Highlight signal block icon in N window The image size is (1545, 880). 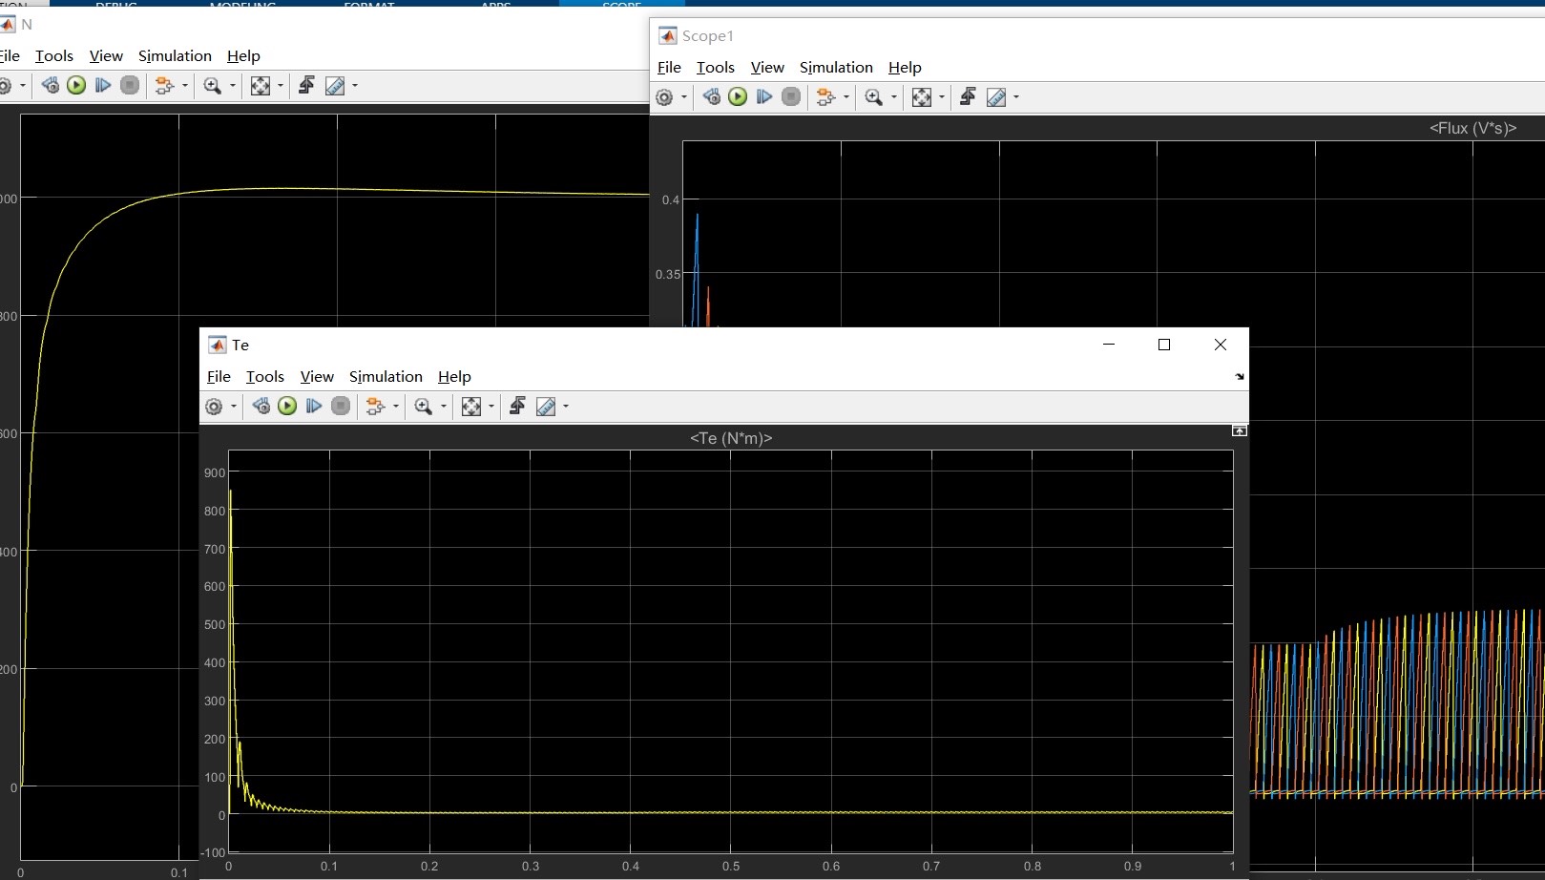tap(164, 86)
